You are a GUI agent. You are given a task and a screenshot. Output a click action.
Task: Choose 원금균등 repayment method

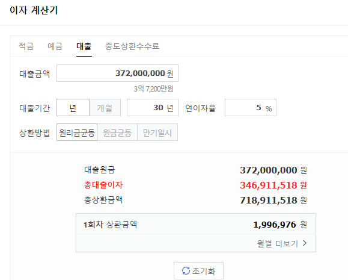(x=117, y=132)
